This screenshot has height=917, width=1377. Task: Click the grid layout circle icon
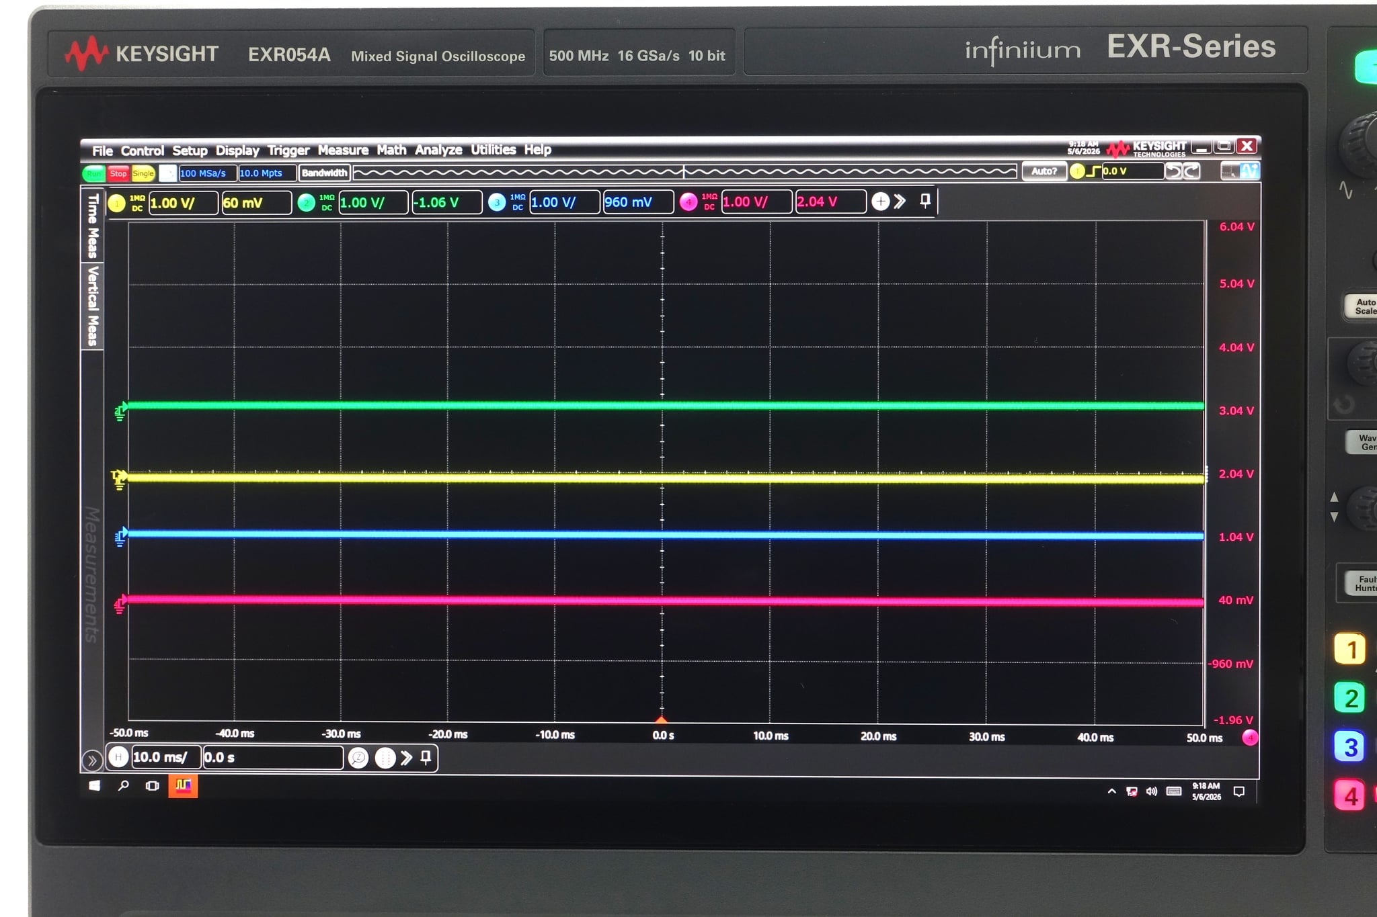coord(385,758)
